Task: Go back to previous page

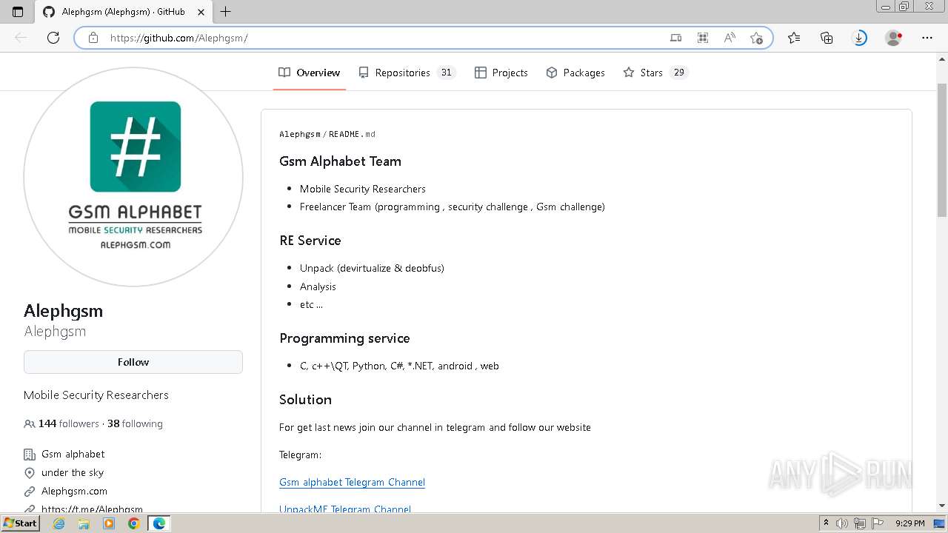Action: [x=21, y=38]
